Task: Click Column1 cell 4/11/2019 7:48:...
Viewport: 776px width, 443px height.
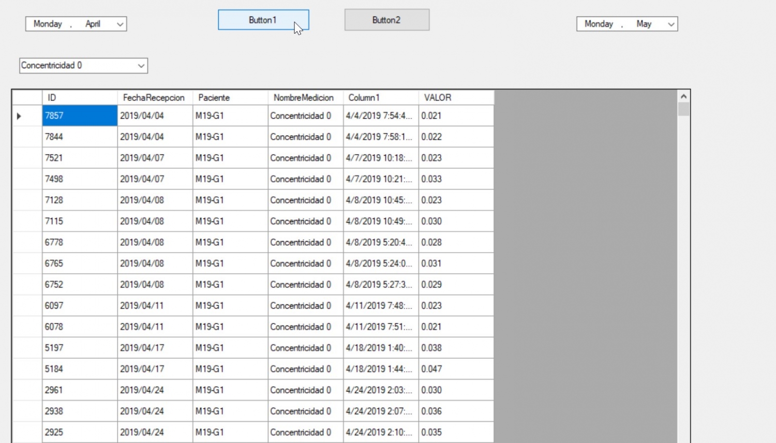Action: [x=381, y=306]
